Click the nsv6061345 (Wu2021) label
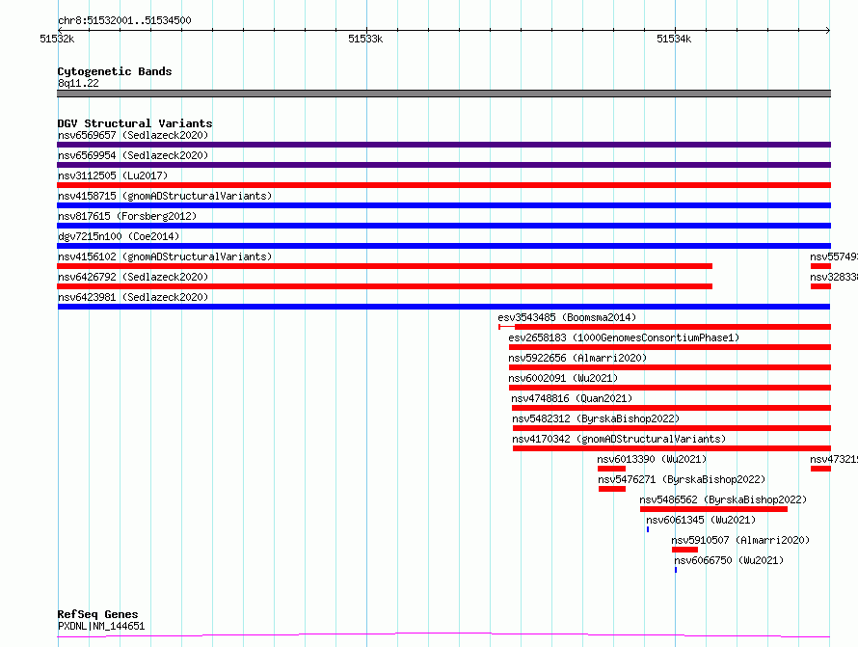Screen dimensions: 858x647 [x=701, y=520]
